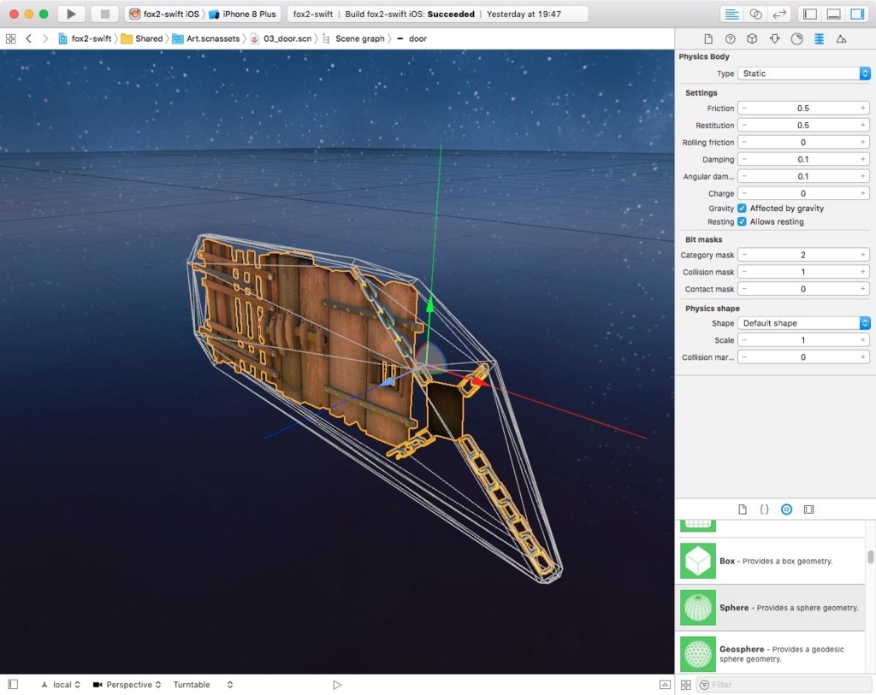Go forward in file history
The image size is (876, 695).
(45, 38)
